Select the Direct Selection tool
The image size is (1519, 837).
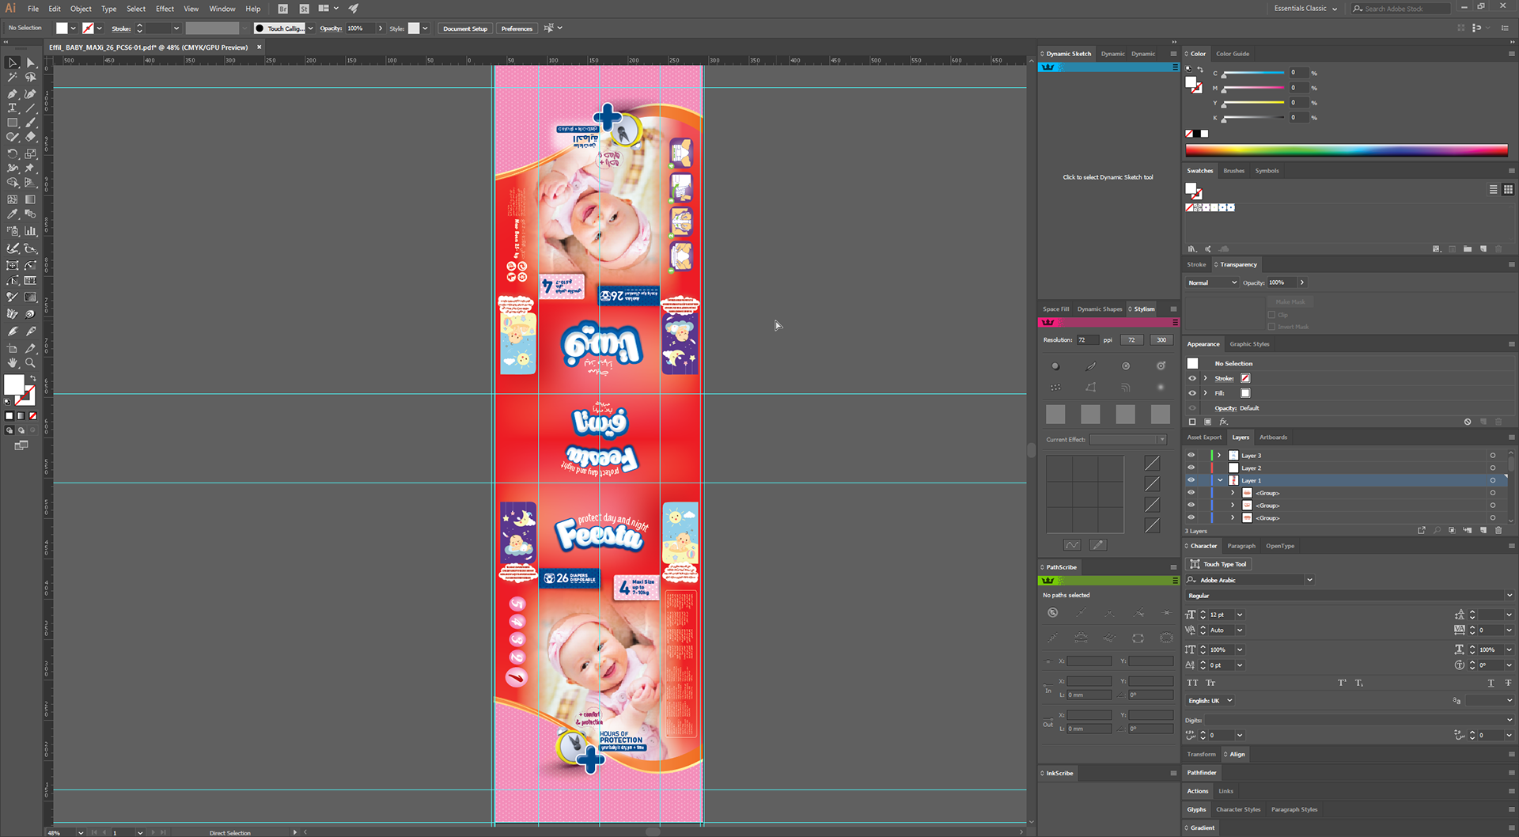coord(31,62)
